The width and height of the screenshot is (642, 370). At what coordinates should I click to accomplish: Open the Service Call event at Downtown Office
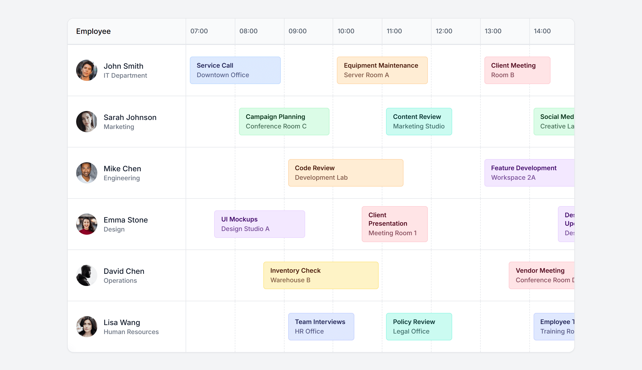[235, 70]
